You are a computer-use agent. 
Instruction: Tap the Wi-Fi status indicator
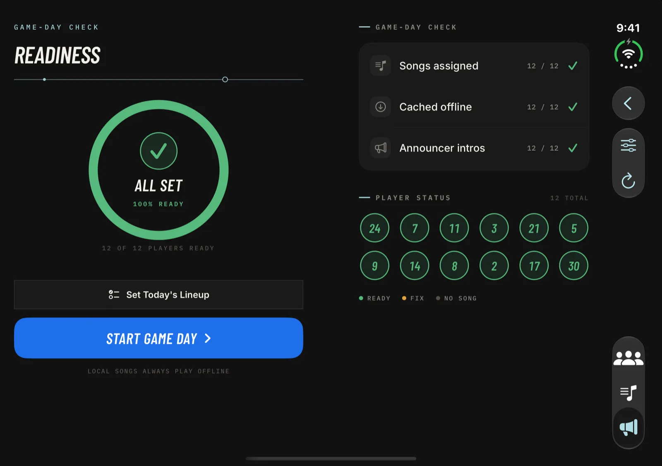[628, 54]
